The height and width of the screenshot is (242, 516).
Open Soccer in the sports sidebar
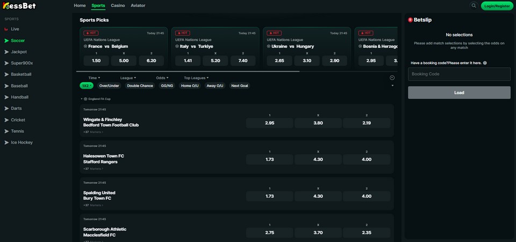tap(18, 40)
